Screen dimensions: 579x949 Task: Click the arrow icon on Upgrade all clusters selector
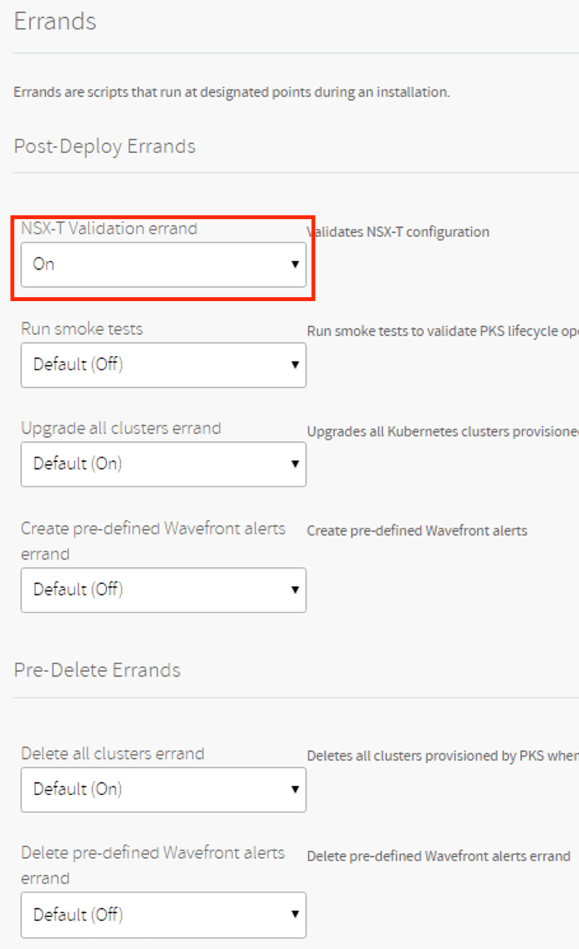click(295, 464)
